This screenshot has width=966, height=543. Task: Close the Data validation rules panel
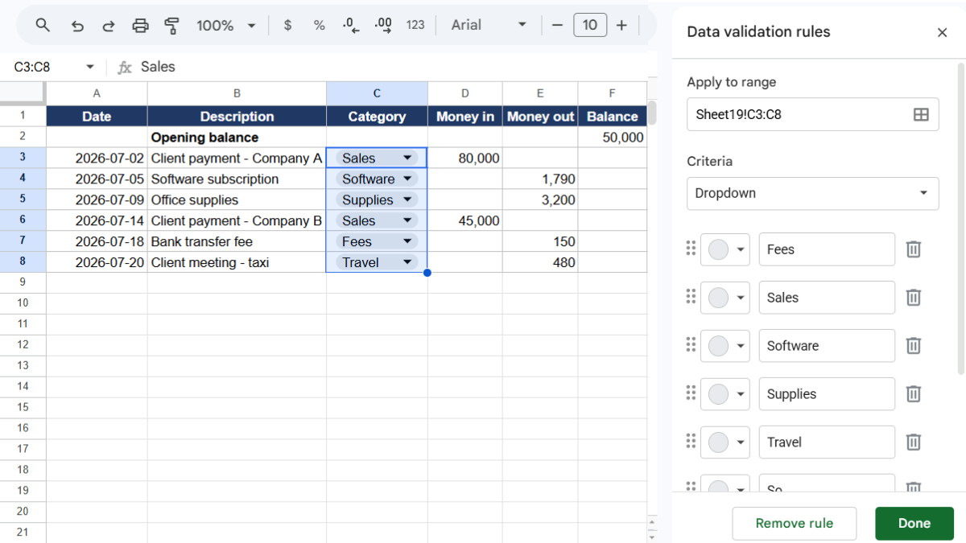tap(942, 32)
